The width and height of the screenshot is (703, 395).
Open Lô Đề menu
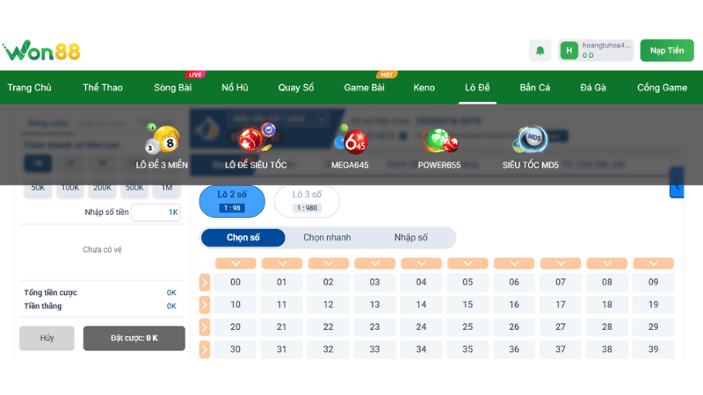(477, 87)
